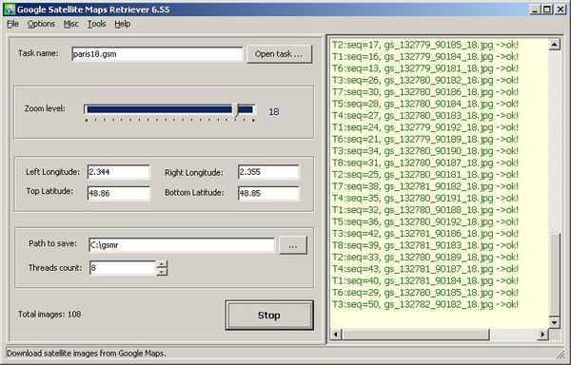Image resolution: width=571 pixels, height=365 pixels.
Task: Select log line T5:seq=36 gs_132780_90192_18.jpg
Action: tap(424, 221)
